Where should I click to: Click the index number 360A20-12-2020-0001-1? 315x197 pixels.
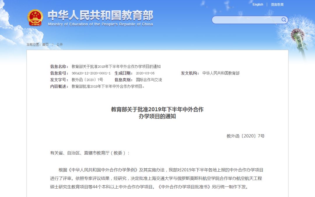click(x=91, y=73)
